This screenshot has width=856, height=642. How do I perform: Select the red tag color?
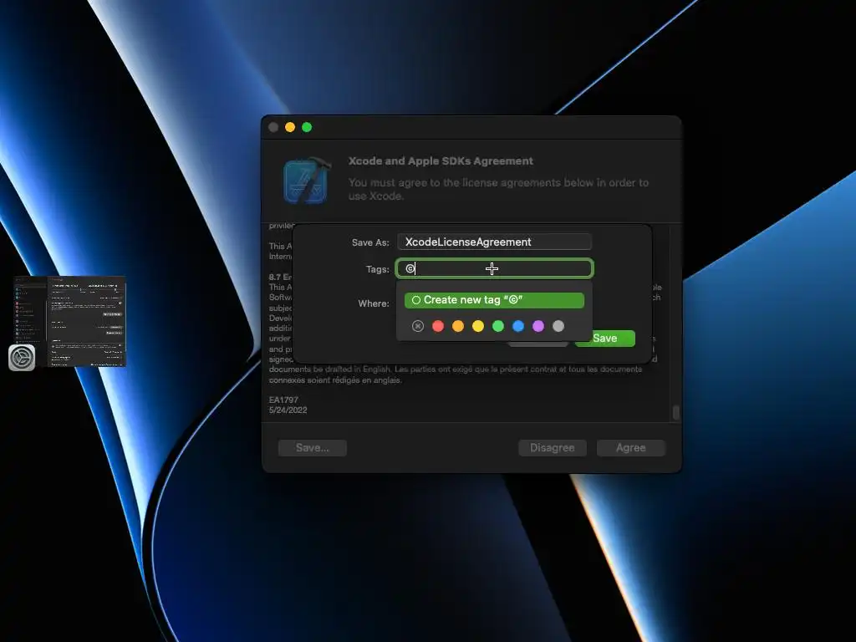(438, 326)
